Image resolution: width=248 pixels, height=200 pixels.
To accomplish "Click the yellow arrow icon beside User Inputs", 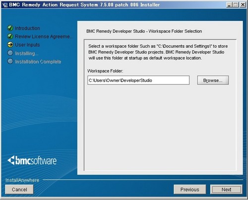I will coord(10,45).
